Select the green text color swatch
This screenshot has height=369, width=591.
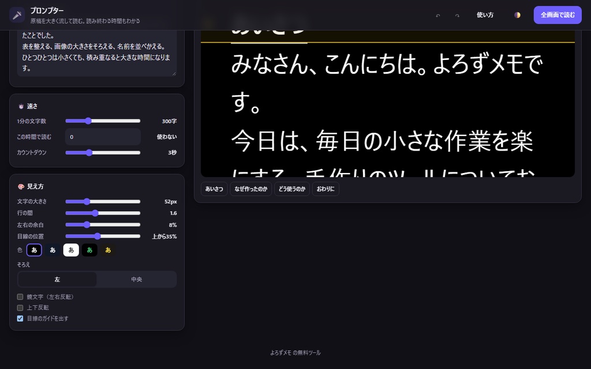click(89, 250)
